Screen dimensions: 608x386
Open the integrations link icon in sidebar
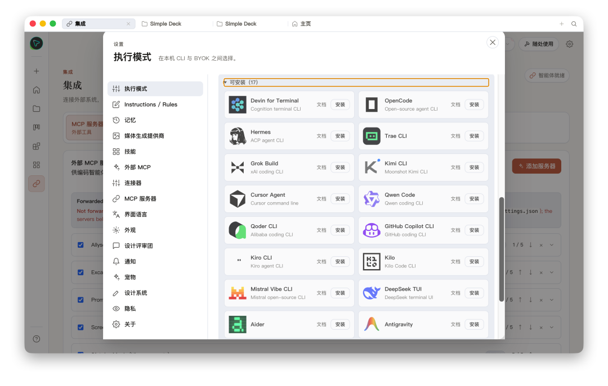coord(37,184)
